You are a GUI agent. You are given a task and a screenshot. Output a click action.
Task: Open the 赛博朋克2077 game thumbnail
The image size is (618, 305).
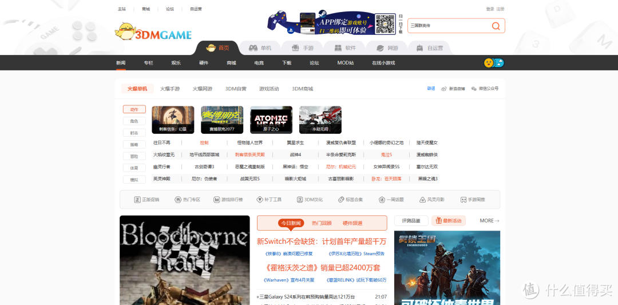pos(222,120)
